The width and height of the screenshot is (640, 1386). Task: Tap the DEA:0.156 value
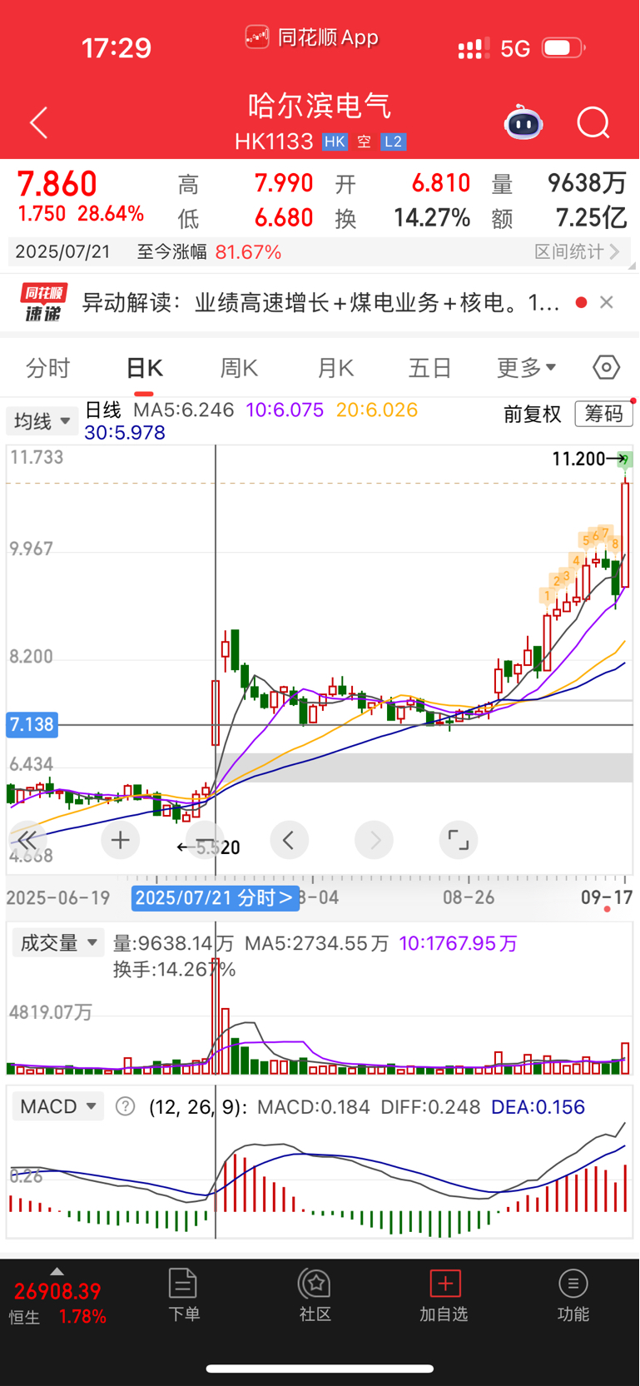coord(538,1106)
